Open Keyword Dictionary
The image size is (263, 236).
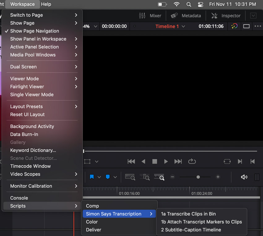point(42,150)
